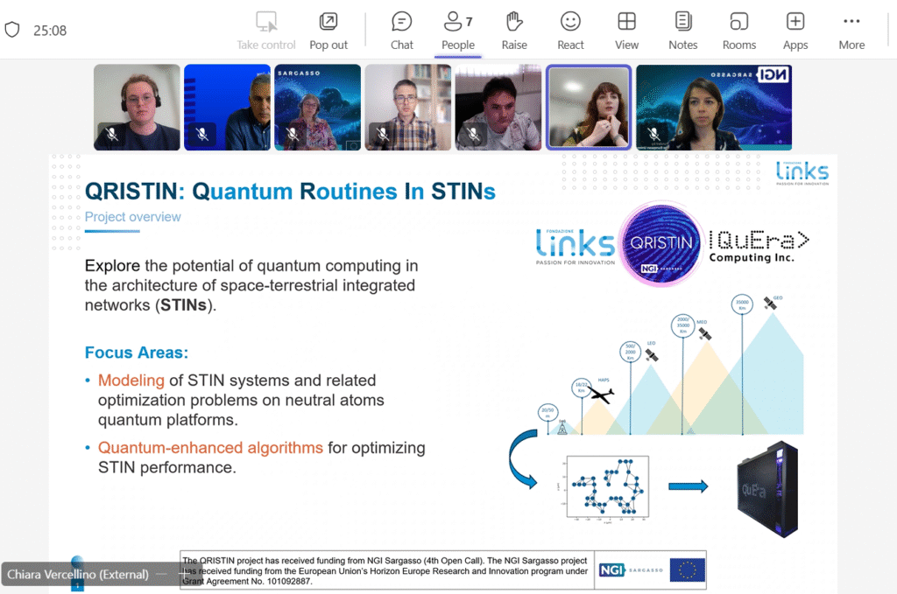Viewport: 897px width, 594px height.
Task: Select the highlighted active speaker video tile
Action: 589,107
